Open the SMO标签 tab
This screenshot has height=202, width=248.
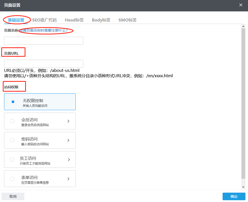click(127, 20)
